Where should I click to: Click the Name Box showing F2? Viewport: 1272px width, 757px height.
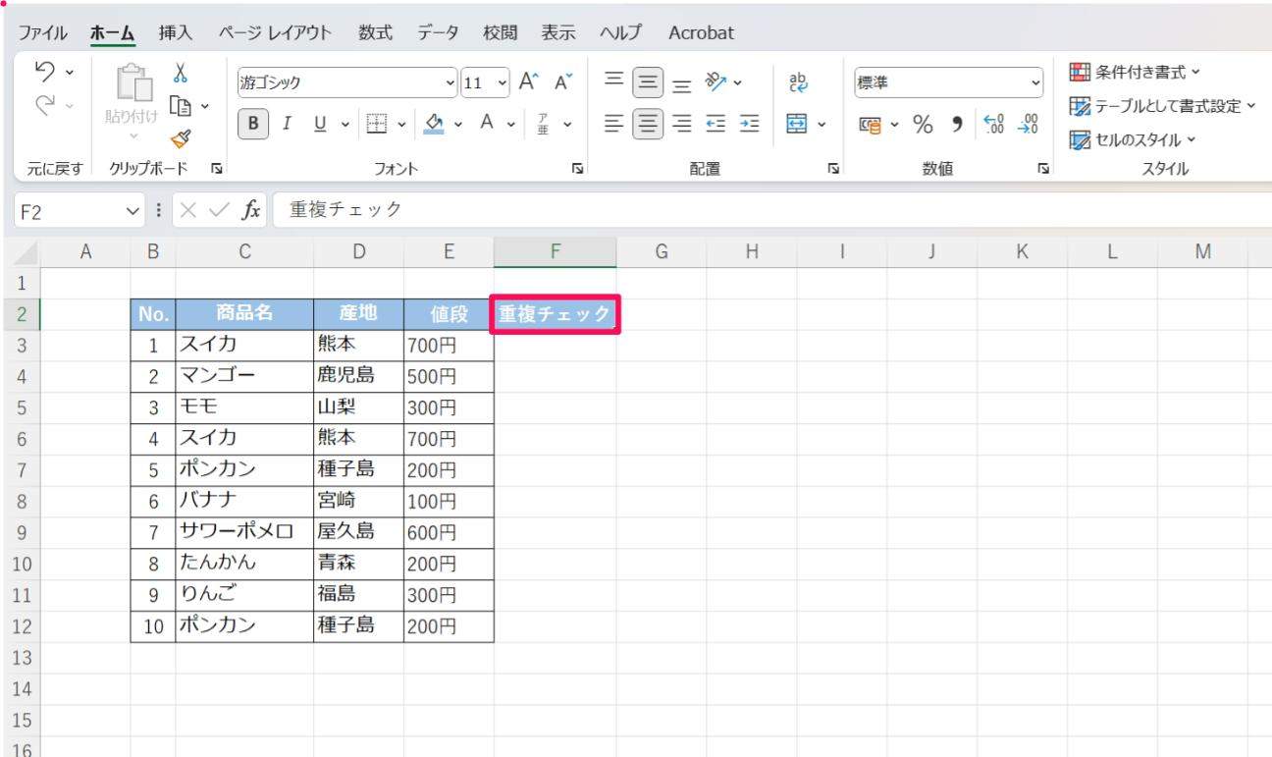pos(69,211)
